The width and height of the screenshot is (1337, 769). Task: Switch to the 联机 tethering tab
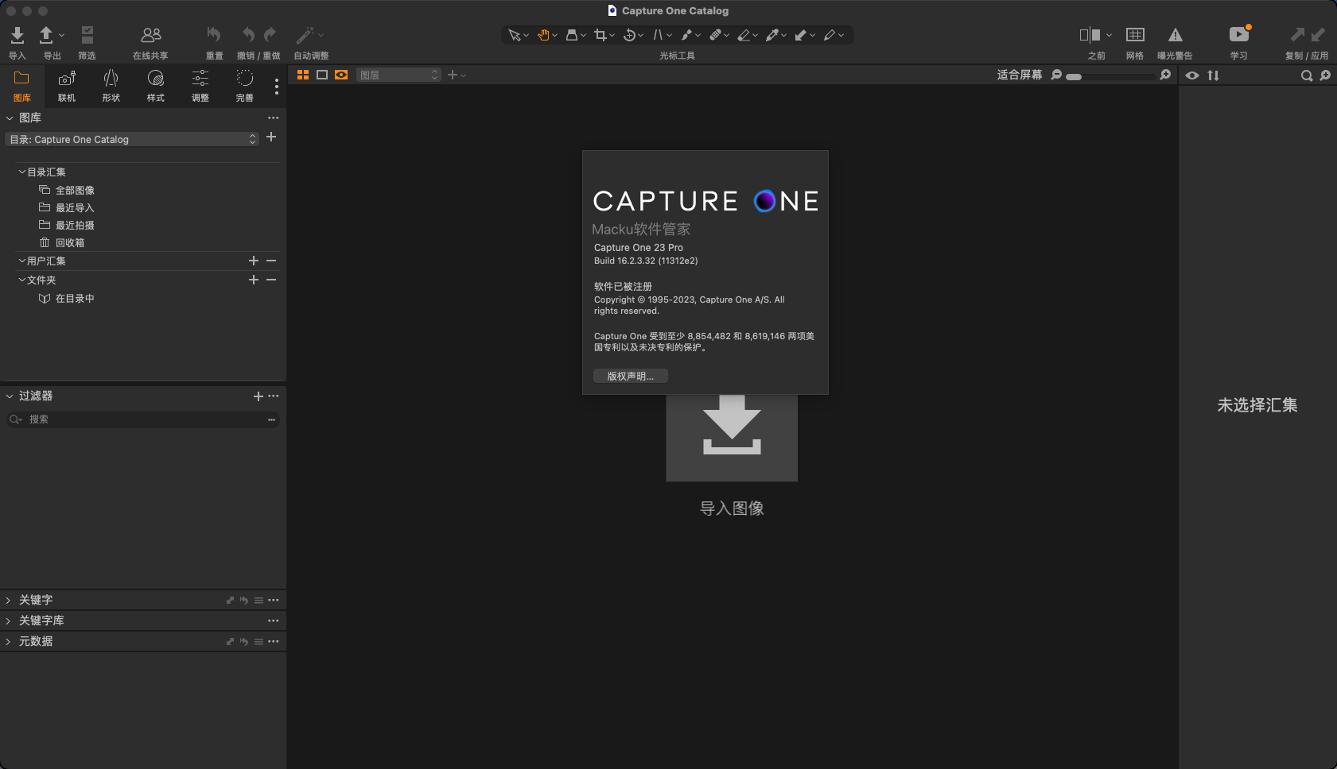pyautogui.click(x=67, y=86)
